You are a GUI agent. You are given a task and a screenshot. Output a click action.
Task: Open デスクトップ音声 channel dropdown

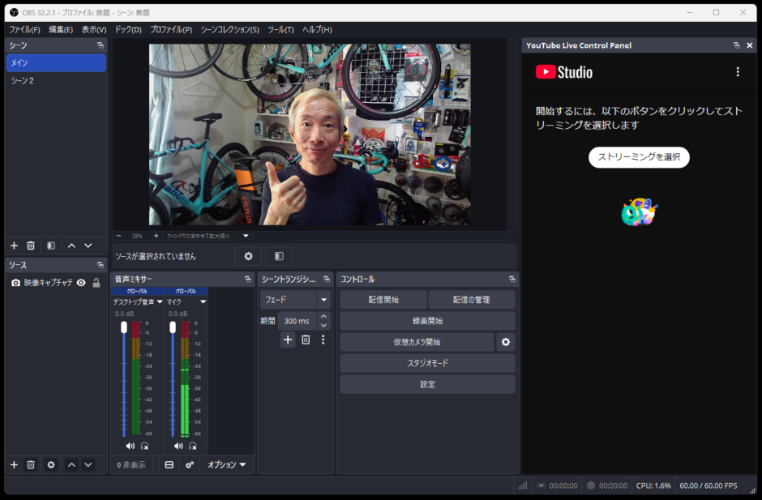[160, 301]
